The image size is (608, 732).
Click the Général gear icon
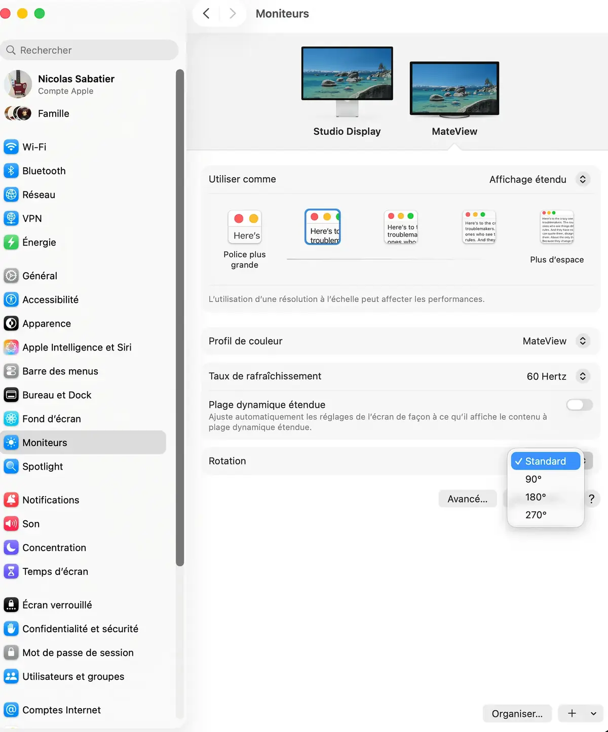(x=11, y=276)
